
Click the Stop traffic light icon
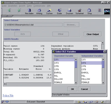click(100, 10)
